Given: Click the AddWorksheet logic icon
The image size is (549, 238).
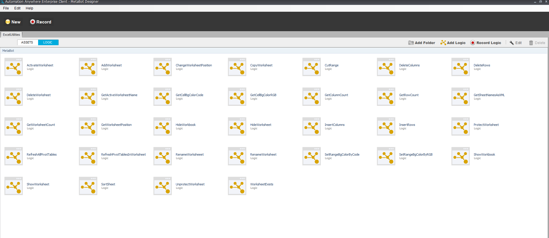Looking at the screenshot, I should point(88,67).
